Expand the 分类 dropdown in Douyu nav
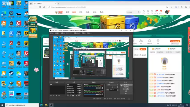The image size is (190, 107). pyautogui.click(x=81, y=12)
